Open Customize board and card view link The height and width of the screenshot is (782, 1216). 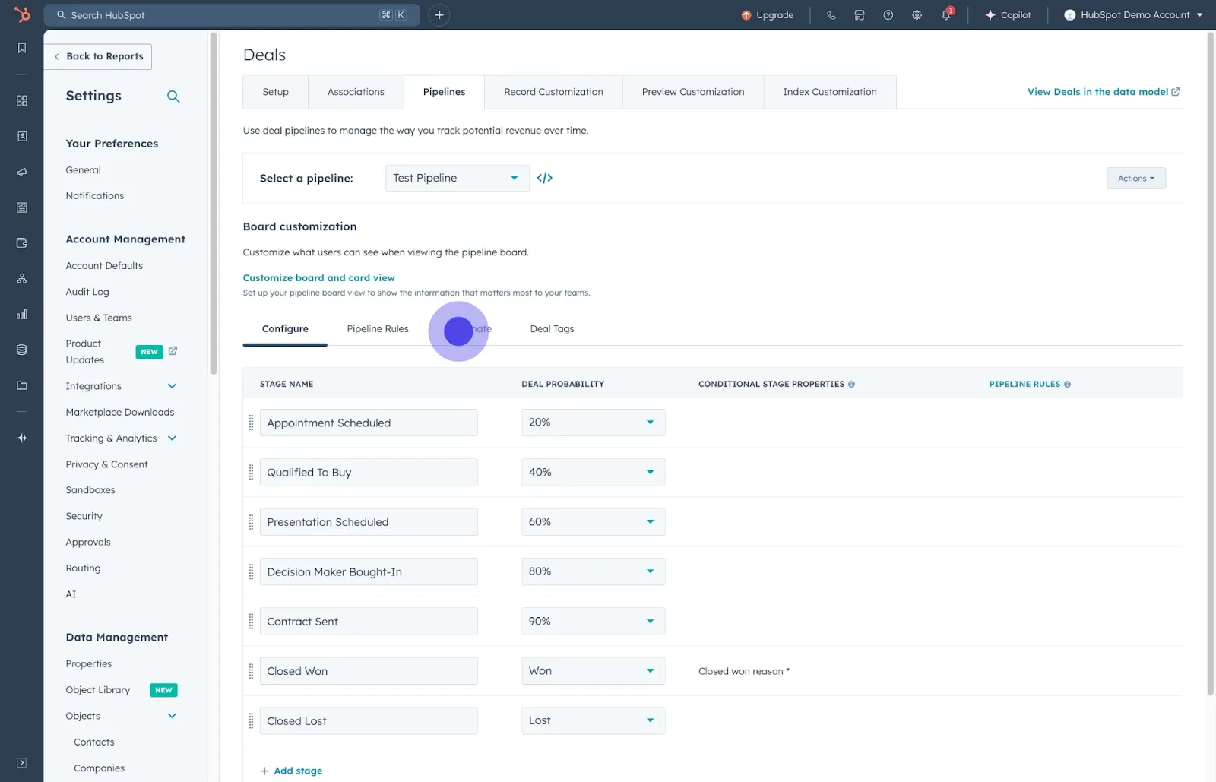(x=318, y=278)
